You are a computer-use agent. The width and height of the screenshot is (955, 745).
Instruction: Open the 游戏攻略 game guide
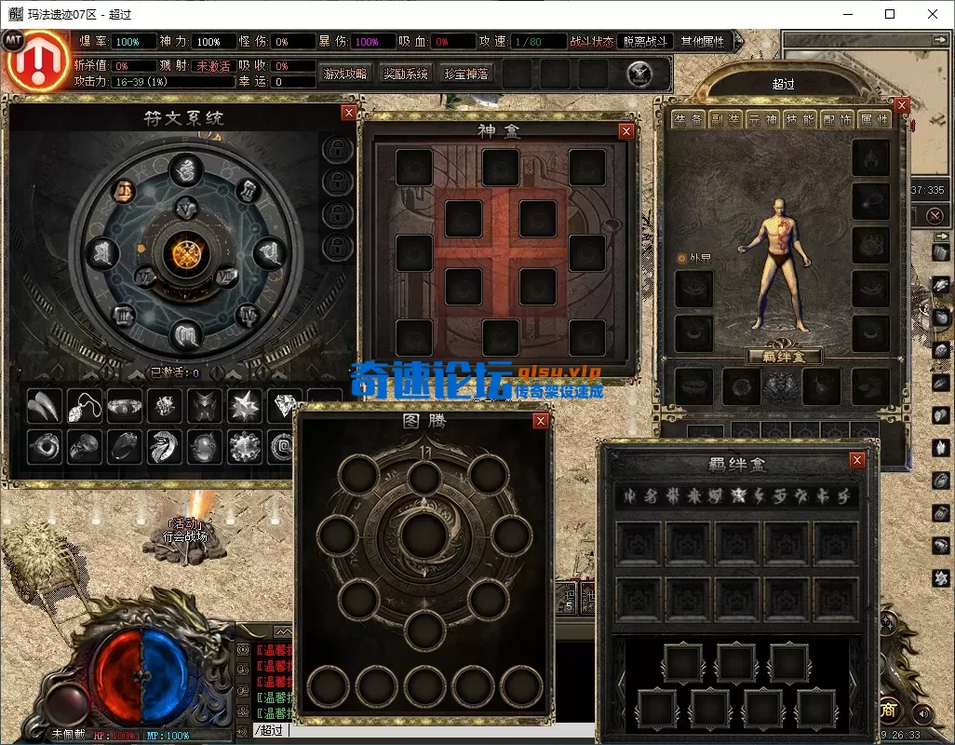point(344,74)
